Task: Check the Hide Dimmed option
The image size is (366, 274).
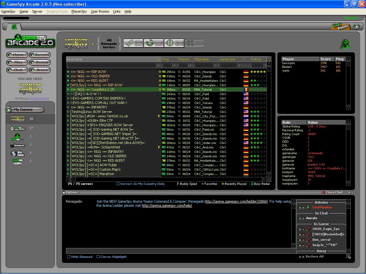Action: pos(69,257)
